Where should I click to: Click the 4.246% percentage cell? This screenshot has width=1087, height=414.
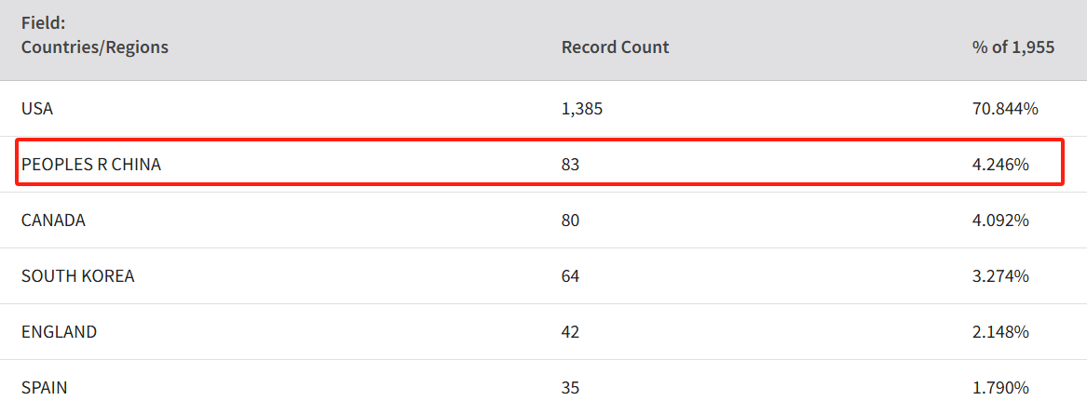click(1001, 165)
